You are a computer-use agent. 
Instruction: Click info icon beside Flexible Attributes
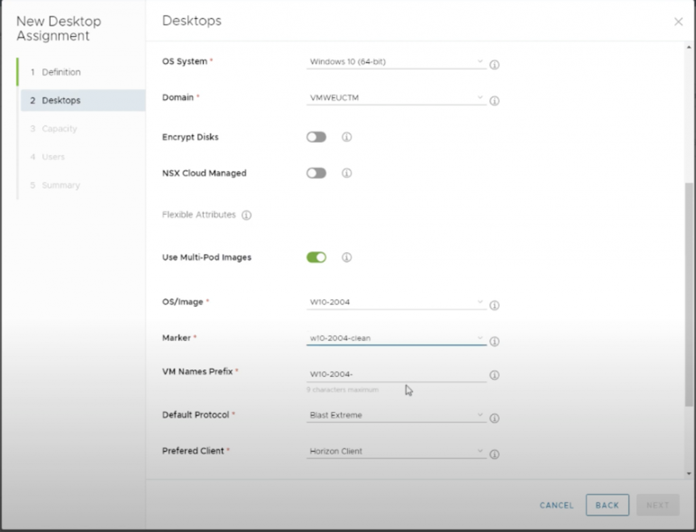point(247,216)
